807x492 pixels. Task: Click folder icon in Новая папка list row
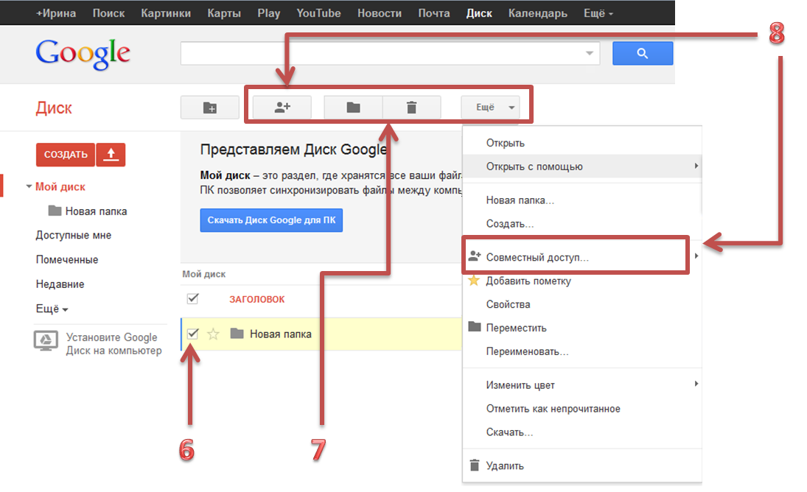(x=237, y=334)
